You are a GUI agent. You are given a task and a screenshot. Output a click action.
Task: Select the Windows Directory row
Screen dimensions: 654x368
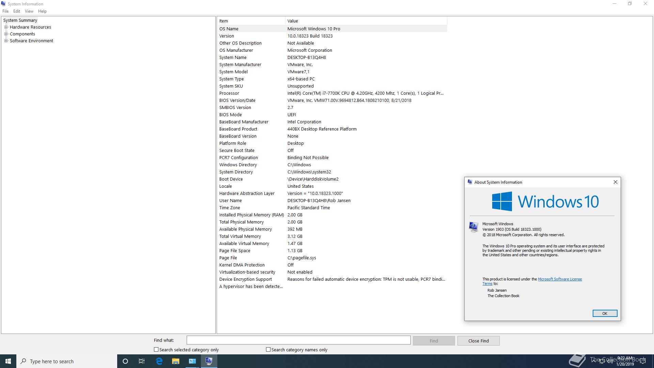(332, 165)
